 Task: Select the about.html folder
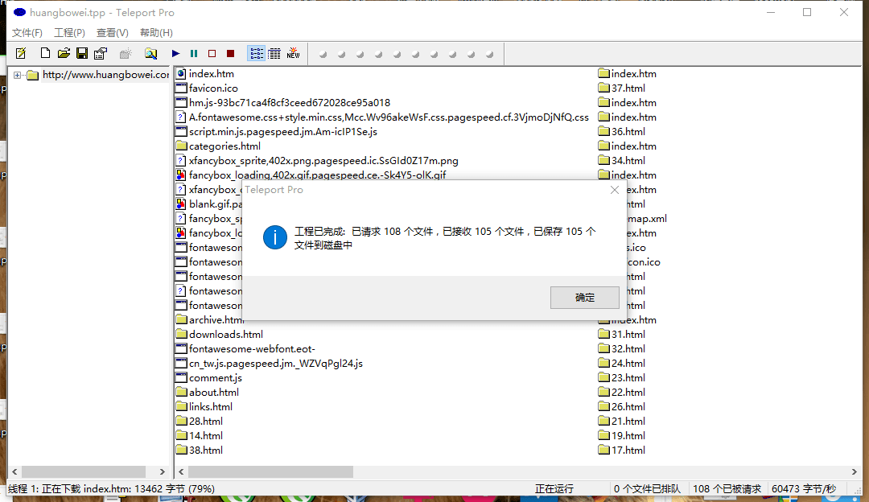coord(213,392)
